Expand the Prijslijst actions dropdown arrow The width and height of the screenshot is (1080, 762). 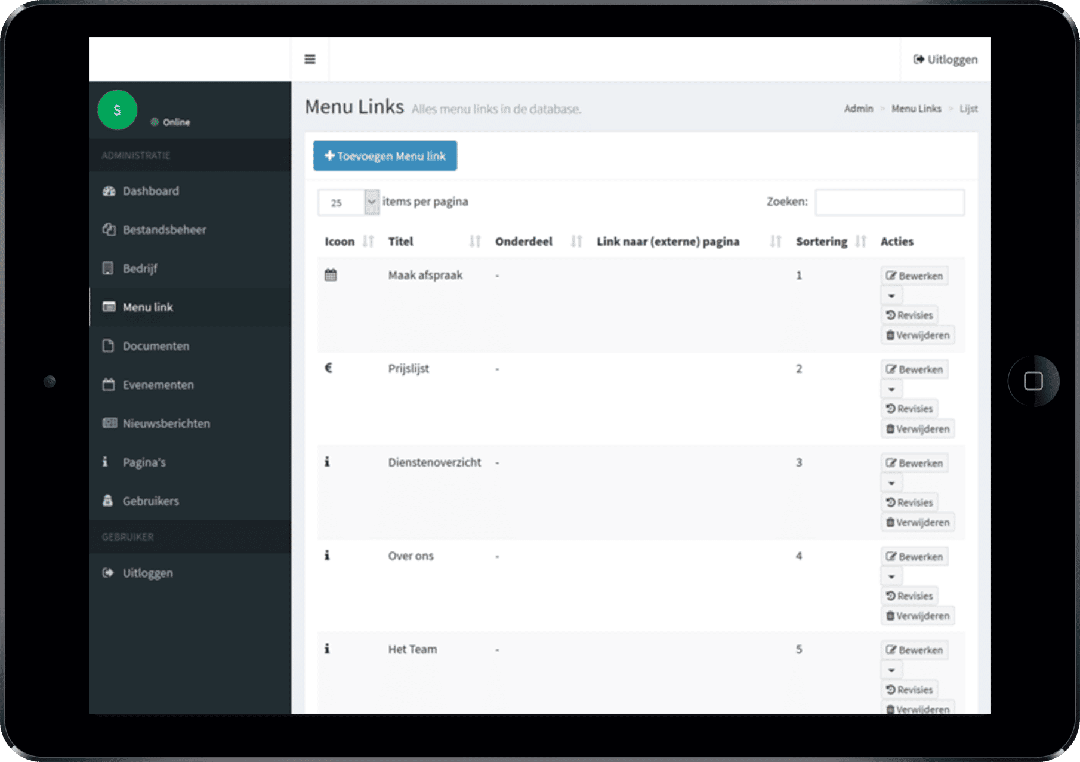[891, 390]
